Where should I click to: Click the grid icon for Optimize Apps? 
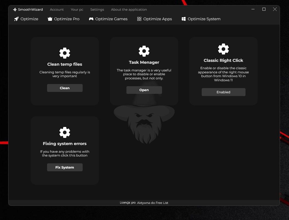click(x=139, y=19)
